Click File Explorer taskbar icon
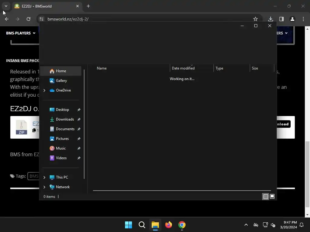Image resolution: width=310 pixels, height=232 pixels. pos(155,225)
